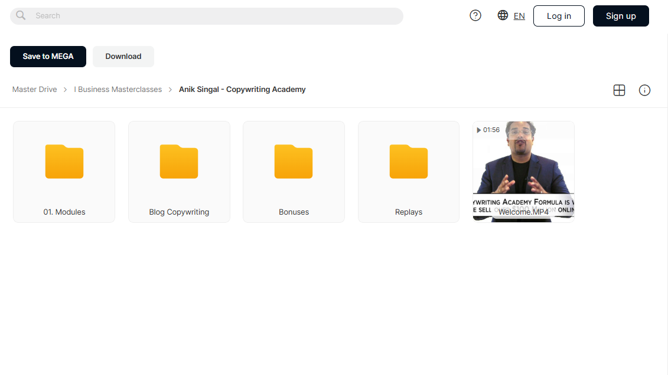668x375 pixels.
Task: Click the search magnifier icon
Action: (21, 16)
